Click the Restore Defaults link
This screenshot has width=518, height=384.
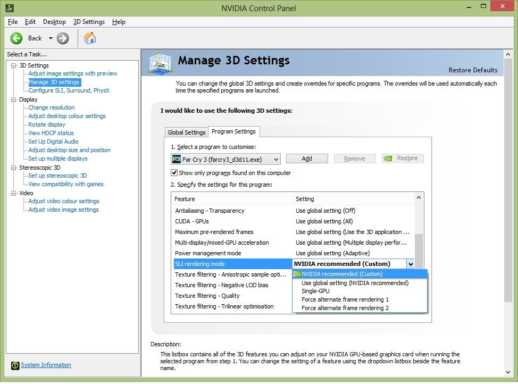473,70
